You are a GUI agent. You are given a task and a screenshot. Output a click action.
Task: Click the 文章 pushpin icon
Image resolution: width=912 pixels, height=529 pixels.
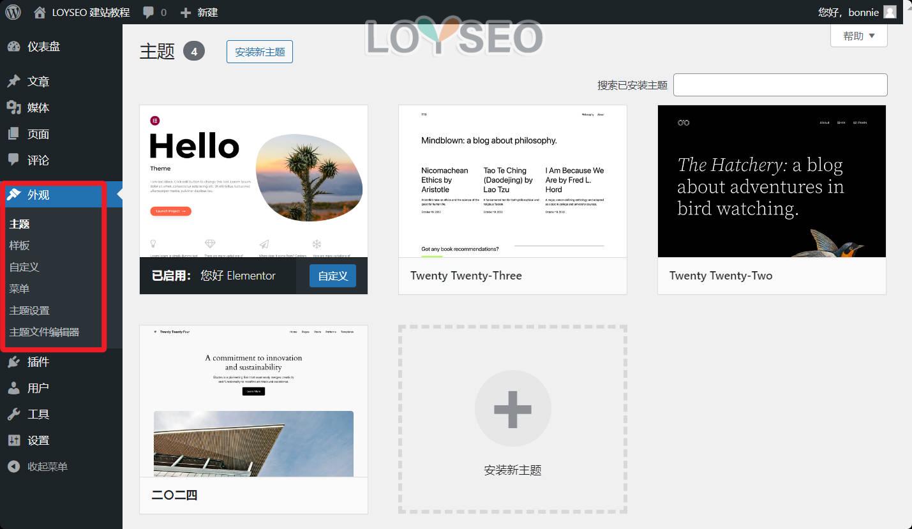click(x=13, y=82)
